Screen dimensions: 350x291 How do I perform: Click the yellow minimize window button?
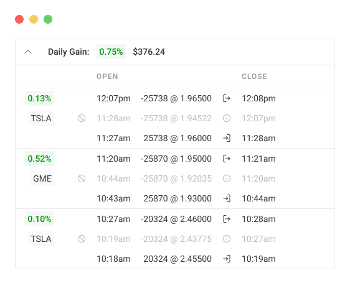pos(34,19)
